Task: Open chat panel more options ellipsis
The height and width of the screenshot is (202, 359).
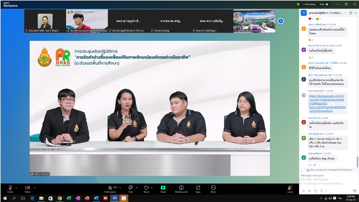Action: coord(346,13)
